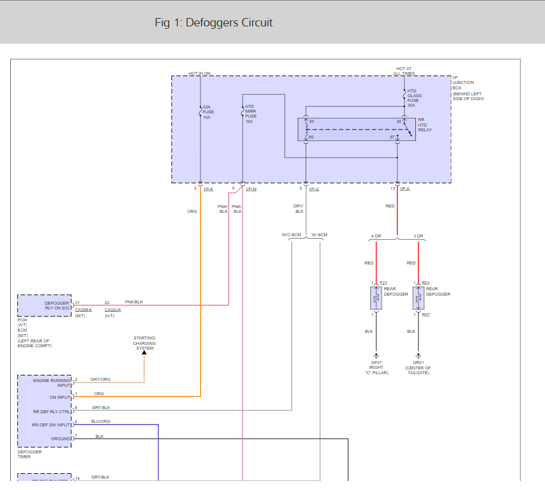Select the 'HOT IN ON' label
The image size is (545, 490).
tap(199, 73)
